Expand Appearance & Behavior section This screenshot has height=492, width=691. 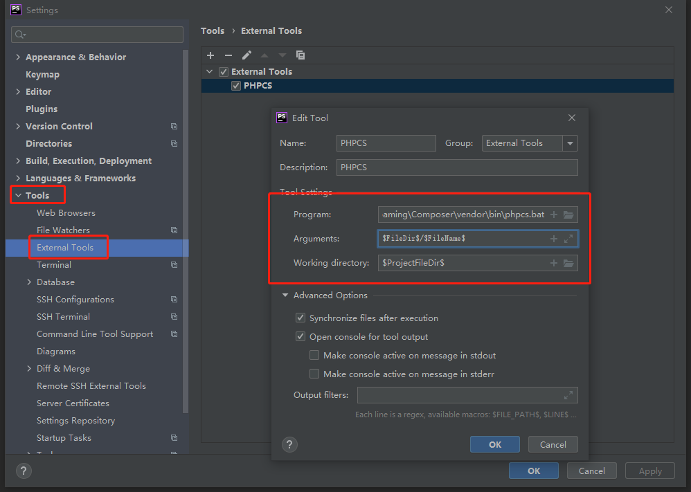click(x=18, y=57)
